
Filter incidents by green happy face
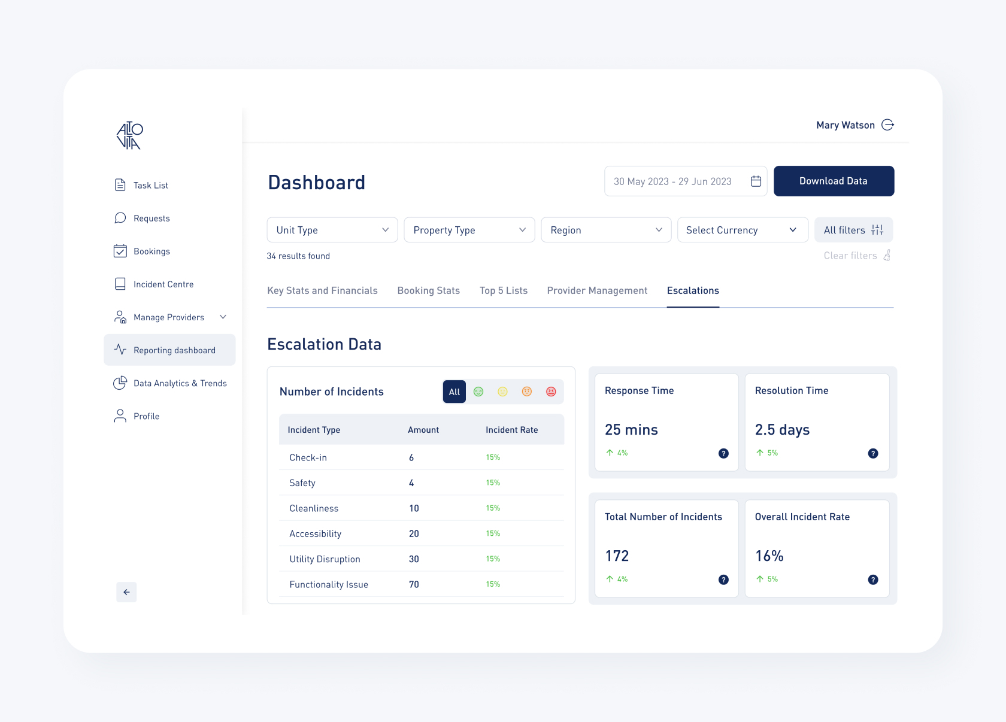(478, 392)
